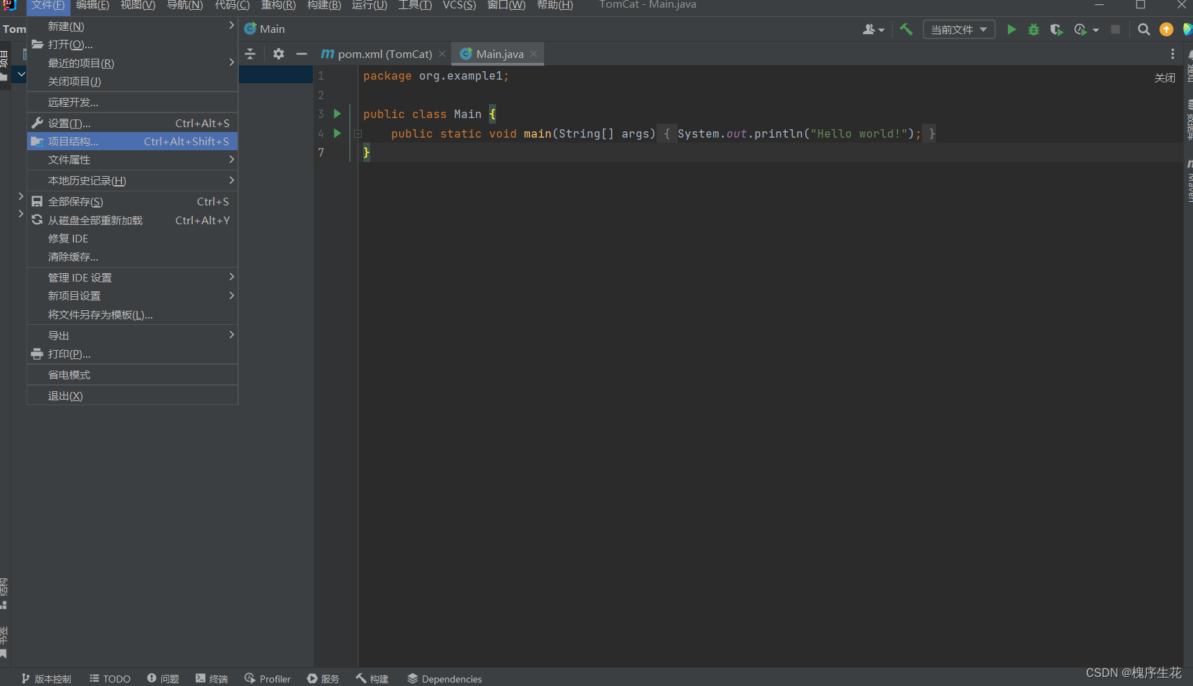Run with coverage shield icon
The height and width of the screenshot is (686, 1193).
point(1056,29)
